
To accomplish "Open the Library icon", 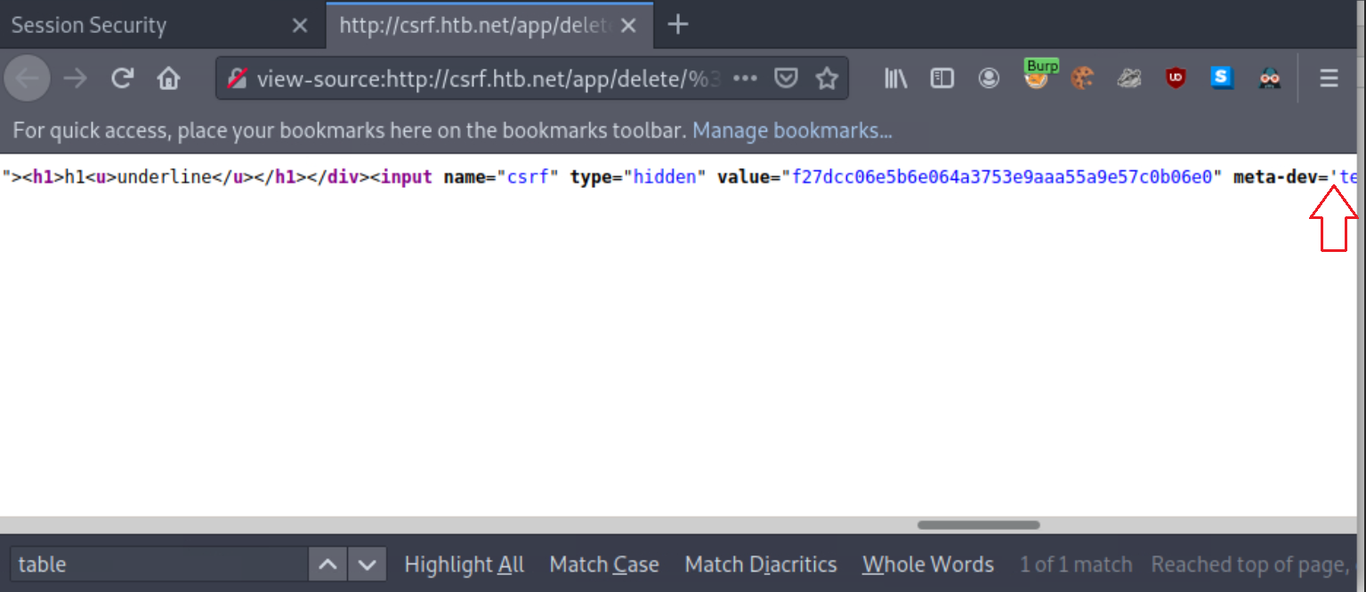I will tap(895, 79).
